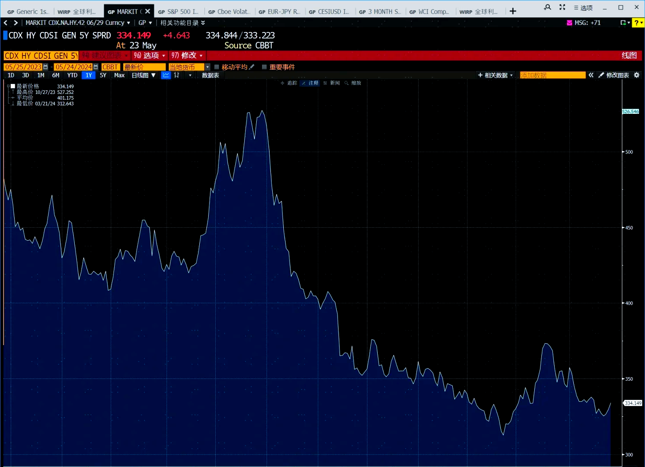Viewport: 645px width, 467px height.
Task: Expand the 当地货币 currency dropdown
Action: [x=207, y=67]
